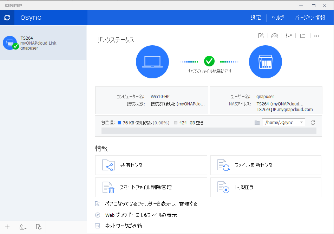Open the ヘルプ menu
334x234 pixels.
pos(278,18)
